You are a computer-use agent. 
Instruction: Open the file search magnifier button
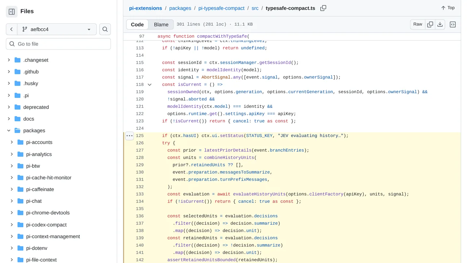pos(105,29)
